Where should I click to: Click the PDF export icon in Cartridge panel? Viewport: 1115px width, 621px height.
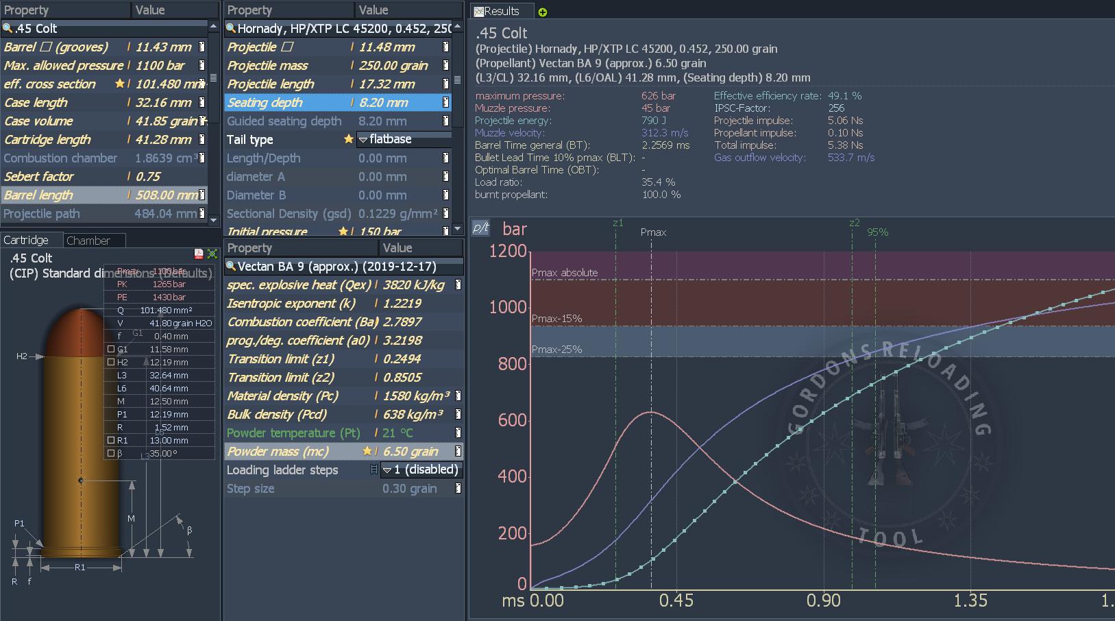199,254
